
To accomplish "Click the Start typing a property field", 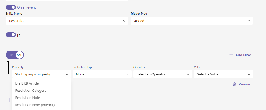I will coord(42,74).
